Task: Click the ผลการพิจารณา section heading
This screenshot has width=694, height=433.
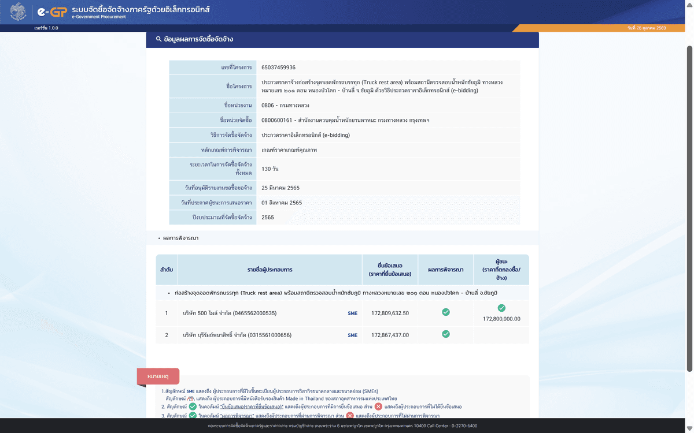Action: tap(180, 238)
